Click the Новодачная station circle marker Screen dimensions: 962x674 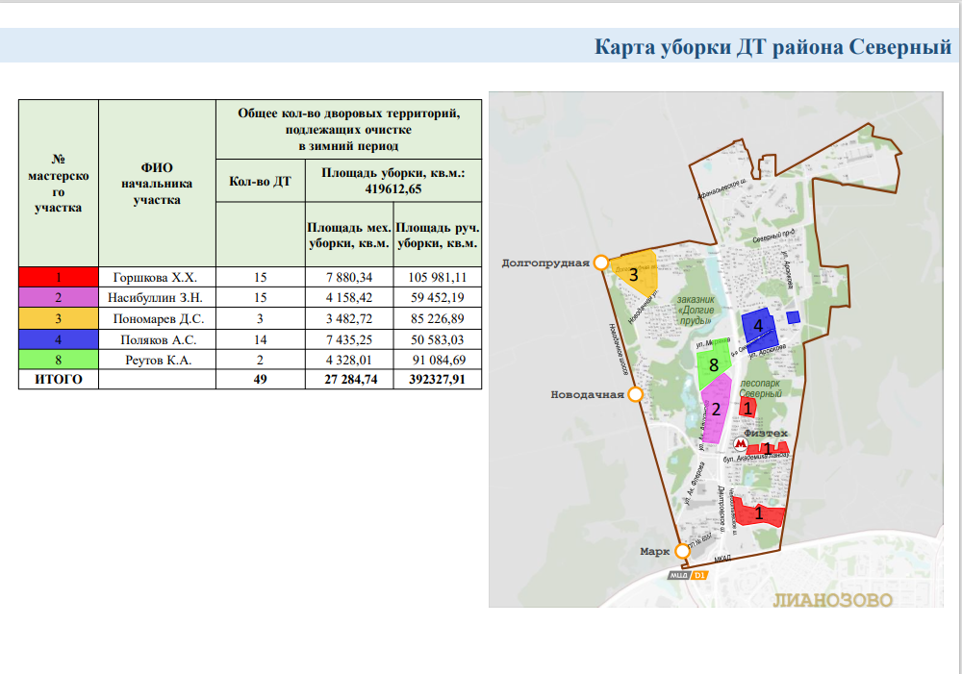point(636,394)
